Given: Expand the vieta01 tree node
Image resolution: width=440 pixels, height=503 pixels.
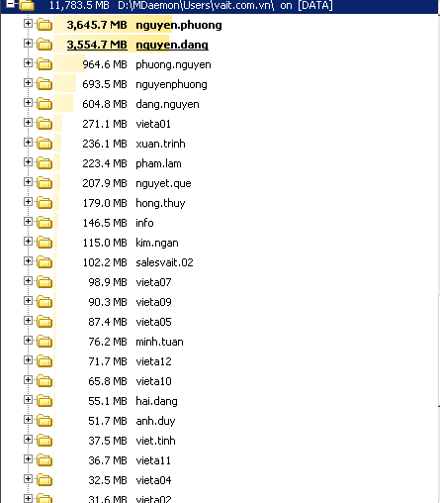Looking at the screenshot, I should coord(28,123).
